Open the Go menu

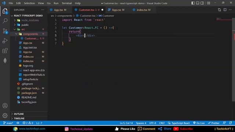pos(49,3)
